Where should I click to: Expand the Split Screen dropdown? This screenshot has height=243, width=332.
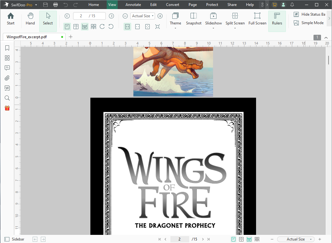235,28
